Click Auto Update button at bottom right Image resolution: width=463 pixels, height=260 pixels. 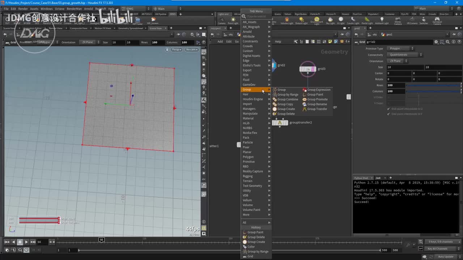click(445, 257)
